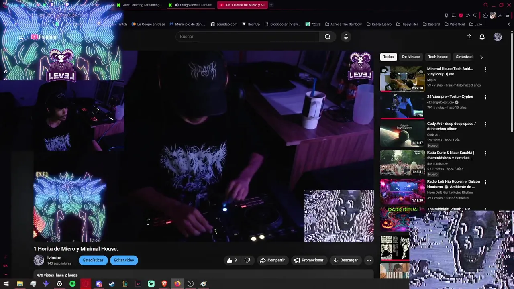Open the KabraKuervo bookmark folder
The image size is (514, 289).
coord(379,24)
